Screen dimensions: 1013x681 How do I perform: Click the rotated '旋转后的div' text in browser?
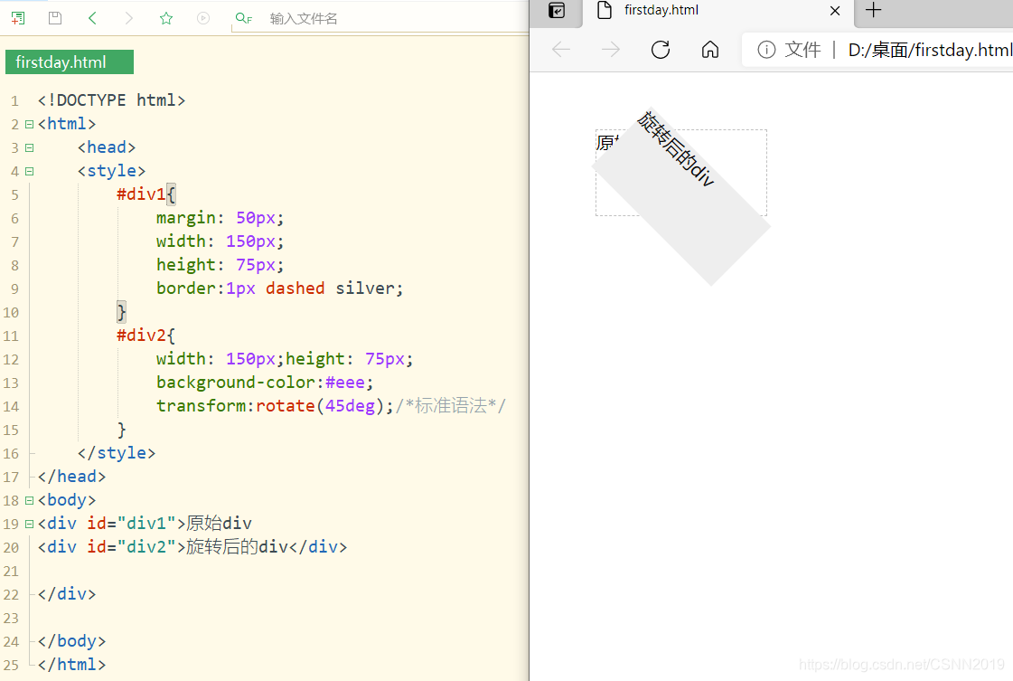coord(676,148)
